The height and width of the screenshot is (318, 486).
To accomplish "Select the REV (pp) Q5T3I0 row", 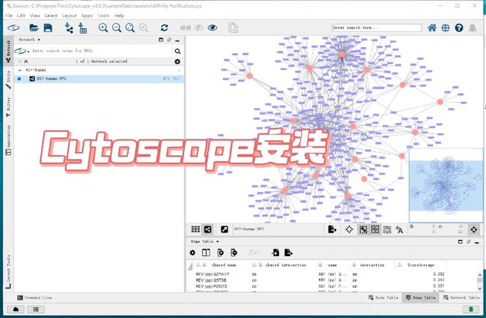I will 211,280.
